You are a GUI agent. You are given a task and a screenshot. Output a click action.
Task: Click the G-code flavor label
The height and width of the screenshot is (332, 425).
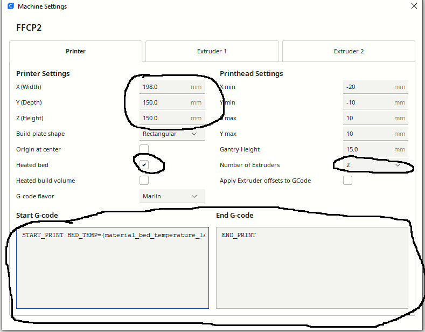[35, 196]
